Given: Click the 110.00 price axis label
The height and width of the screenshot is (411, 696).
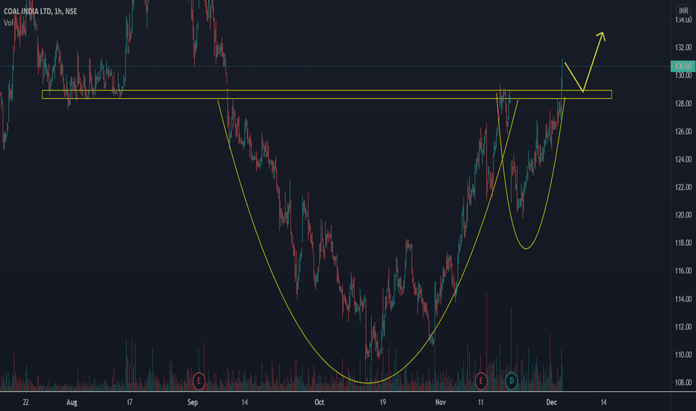Looking at the screenshot, I should [x=683, y=354].
